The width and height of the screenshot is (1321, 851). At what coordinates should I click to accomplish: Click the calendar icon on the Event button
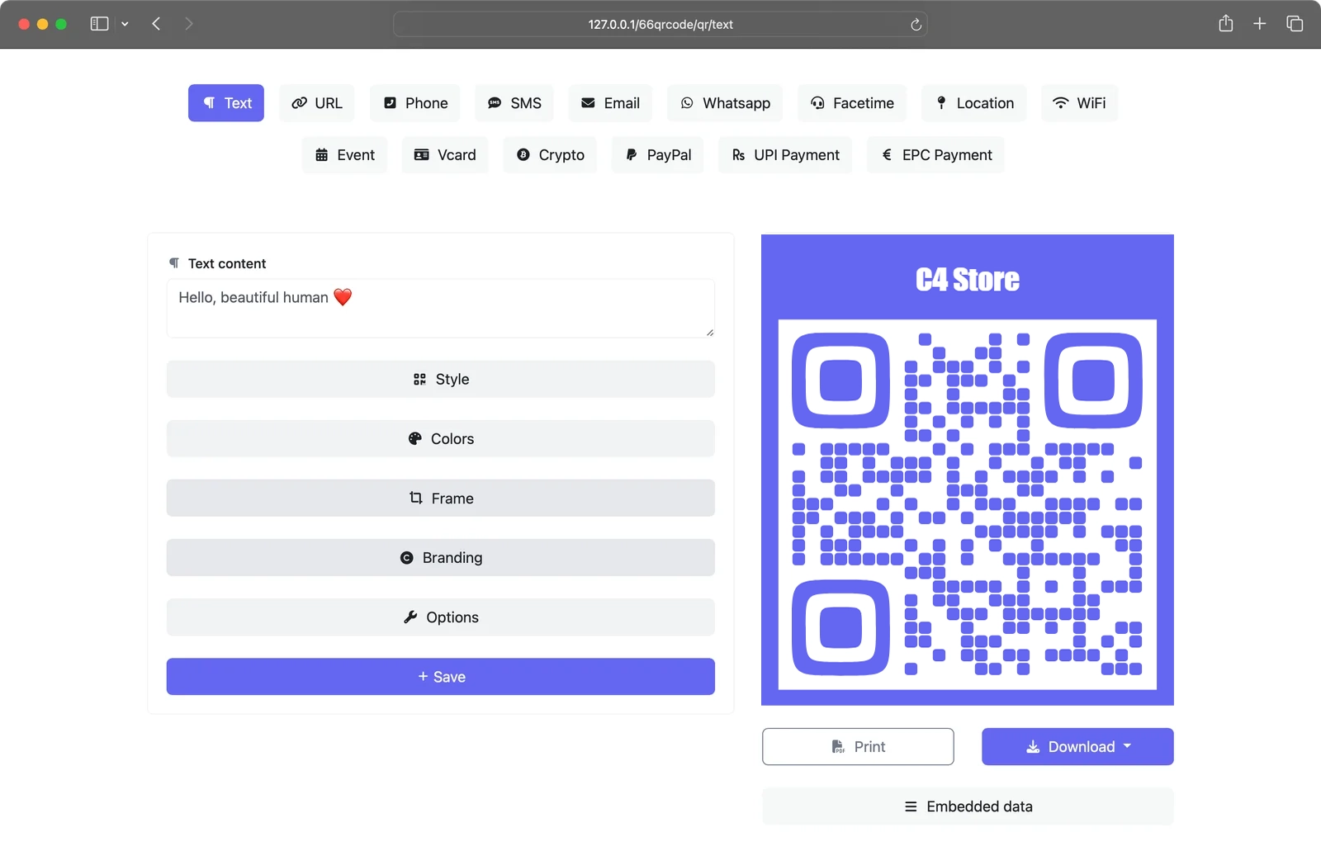tap(322, 154)
